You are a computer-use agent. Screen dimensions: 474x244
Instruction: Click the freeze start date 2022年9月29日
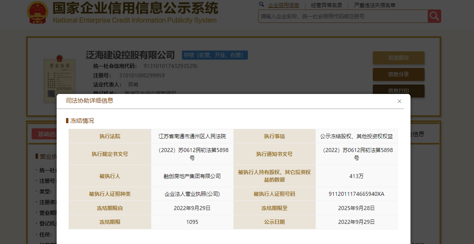[x=192, y=208]
